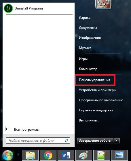Image resolution: width=131 pixels, height=161 pixels.
Task: Click the tiger user account picture
Action: [x=103, y=4]
